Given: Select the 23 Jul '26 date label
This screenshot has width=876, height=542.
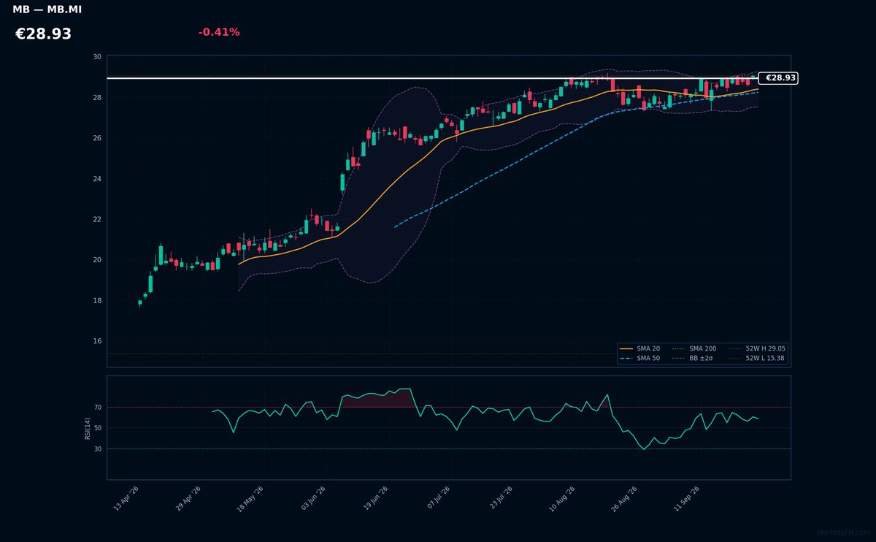Looking at the screenshot, I should pyautogui.click(x=502, y=498).
